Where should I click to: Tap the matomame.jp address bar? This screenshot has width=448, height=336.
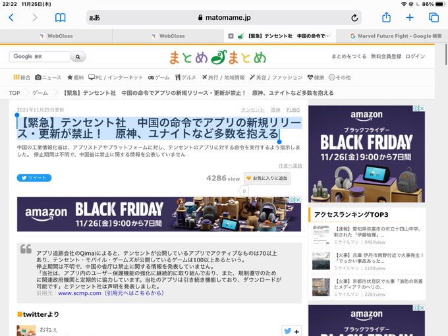click(224, 18)
